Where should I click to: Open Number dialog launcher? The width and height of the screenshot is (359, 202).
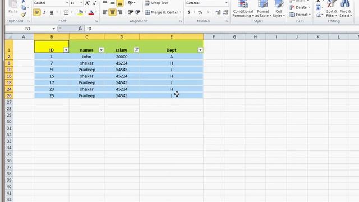(227, 21)
